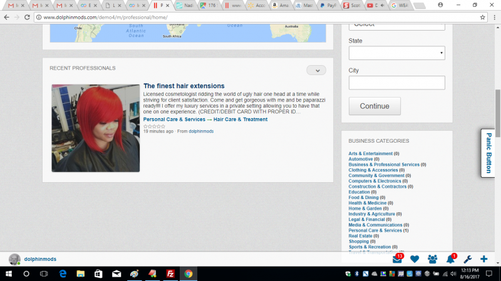The width and height of the screenshot is (501, 281).
Task: Open Business & Professional Services category
Action: (x=384, y=165)
